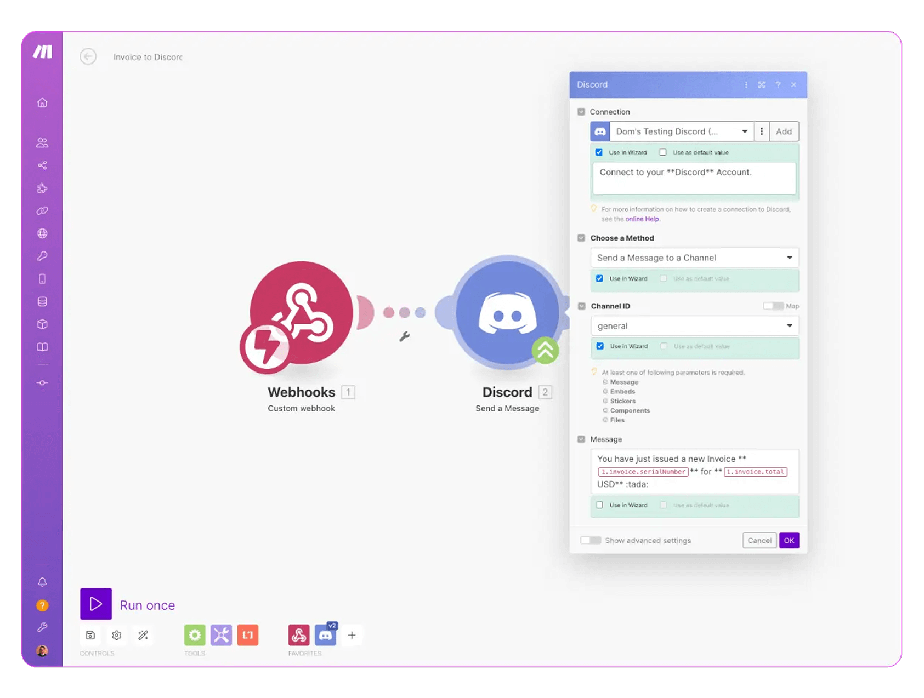The width and height of the screenshot is (924, 698).
Task: Open the Home icon in sidebar
Action: [42, 102]
